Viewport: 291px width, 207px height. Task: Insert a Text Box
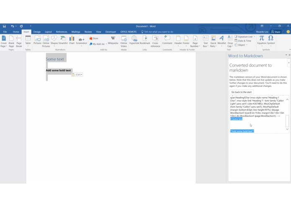click(x=206, y=41)
